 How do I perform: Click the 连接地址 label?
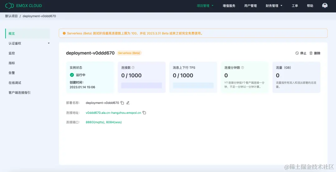pyautogui.click(x=73, y=113)
